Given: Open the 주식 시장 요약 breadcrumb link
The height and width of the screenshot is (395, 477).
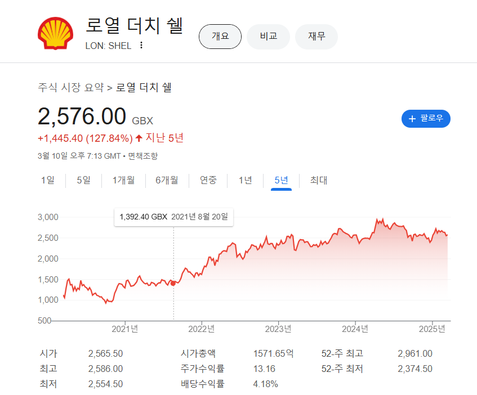Looking at the screenshot, I should [x=71, y=88].
